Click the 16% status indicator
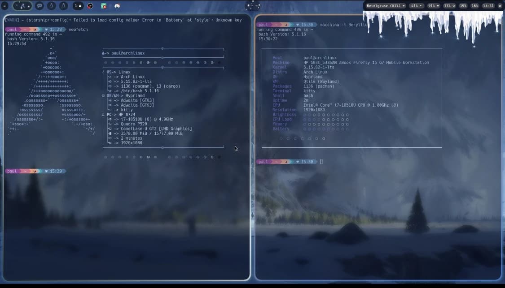Viewport: 505px width, 288px height. 474,6
